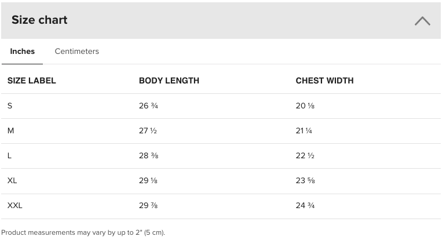The height and width of the screenshot is (251, 446).
Task: Click the CHEST WIDTH column header
Action: (x=324, y=81)
